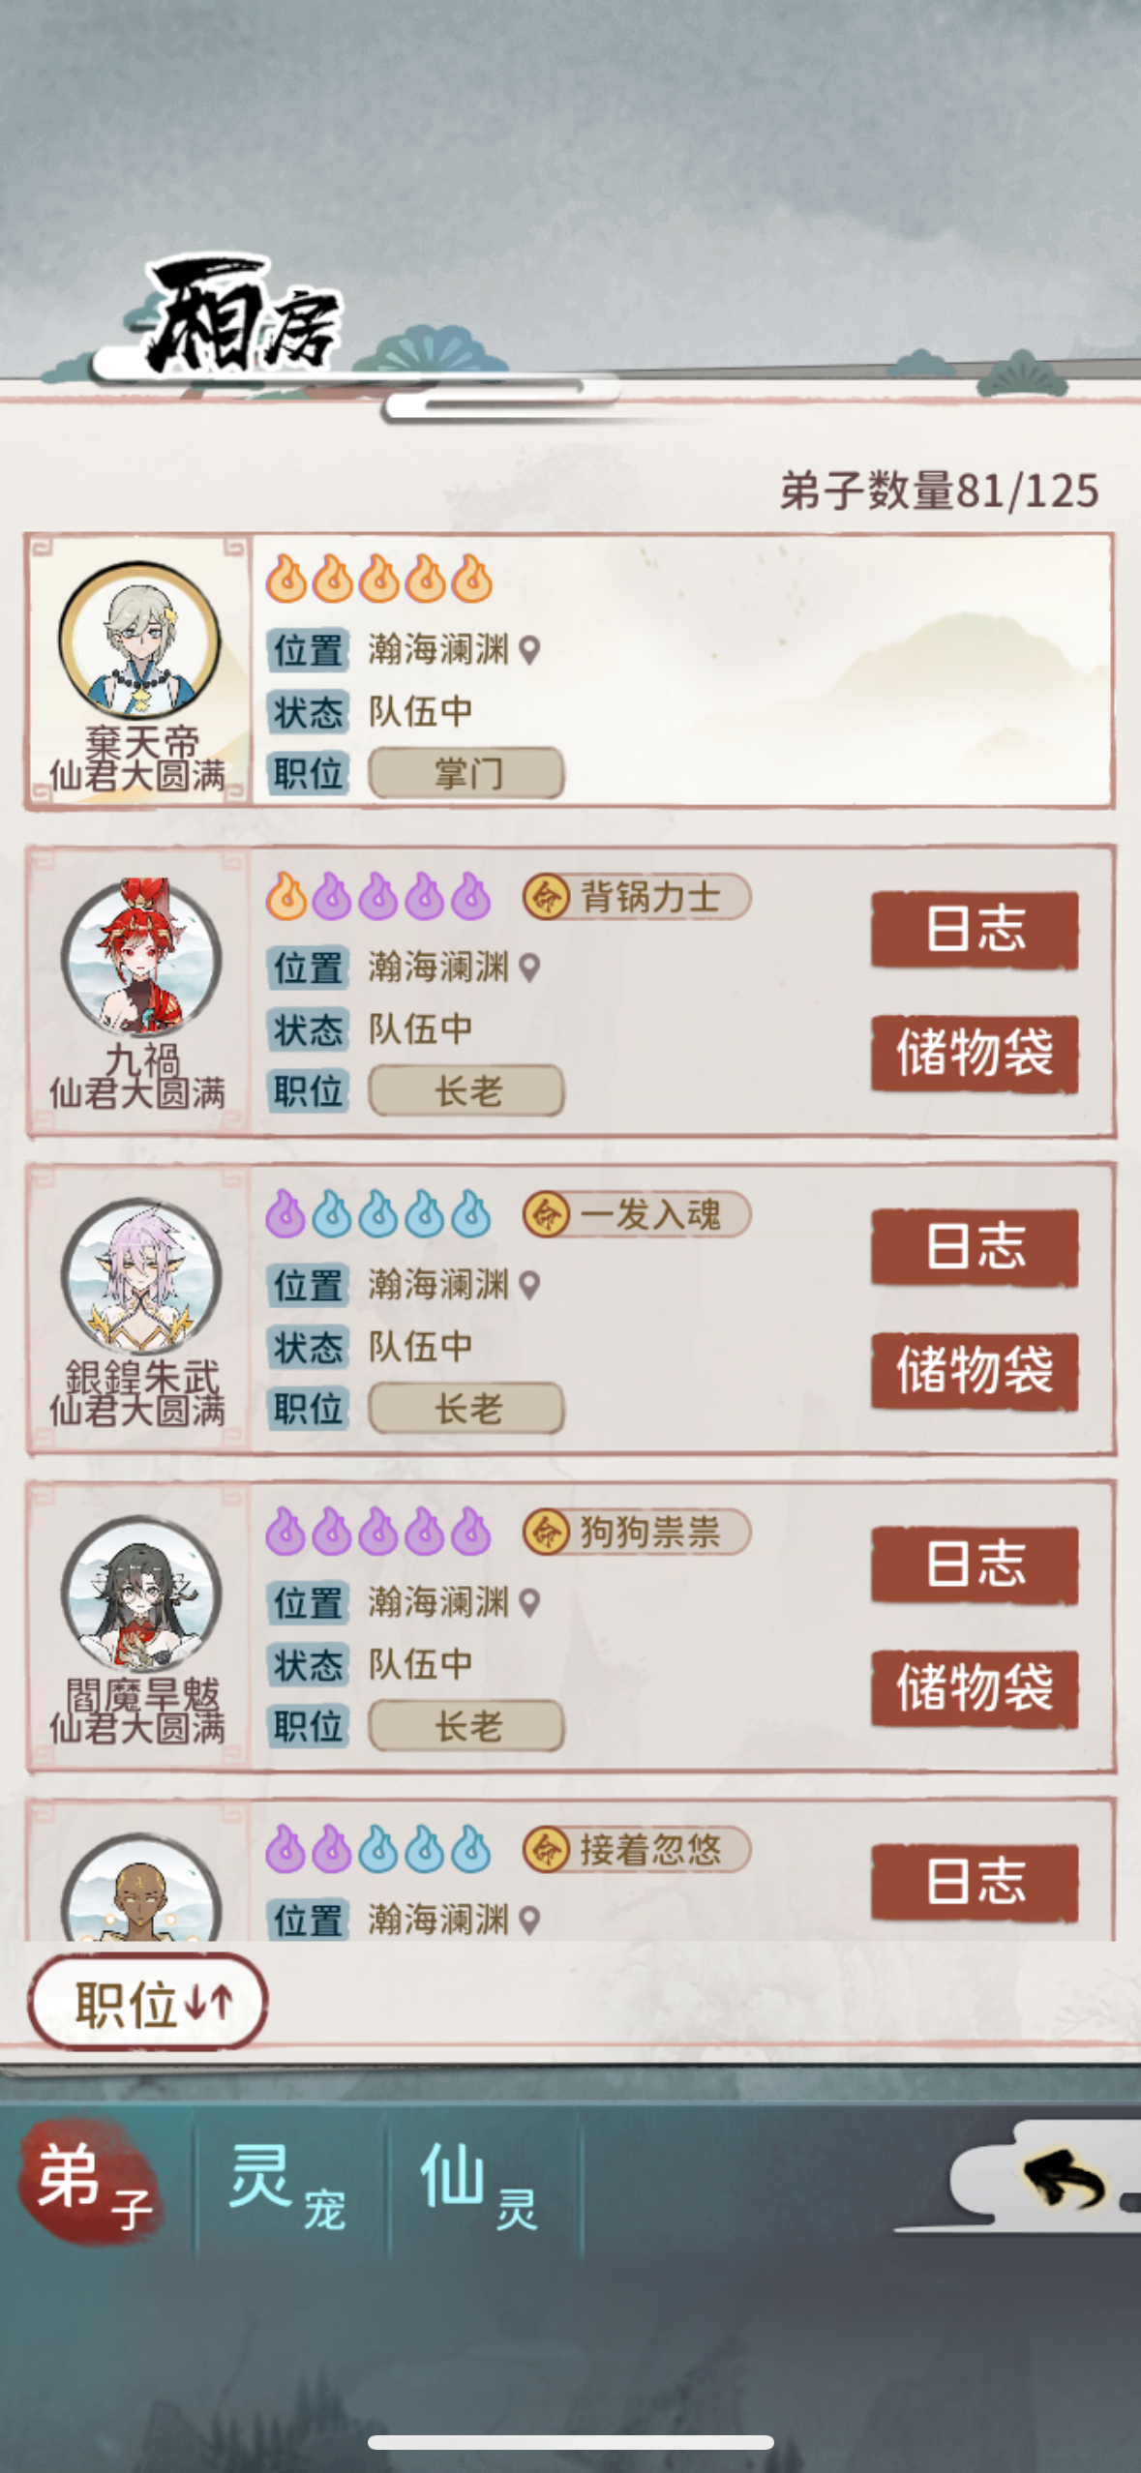Open 掌门 position selector for 棄天帝

[466, 773]
